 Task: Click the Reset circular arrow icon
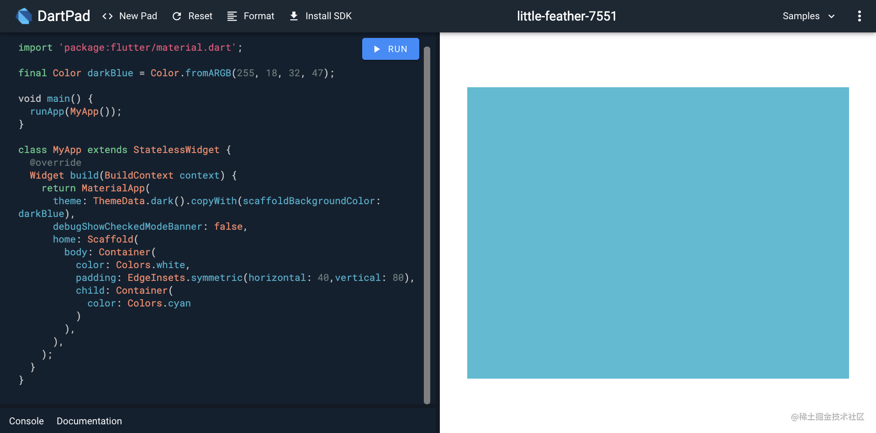point(177,16)
